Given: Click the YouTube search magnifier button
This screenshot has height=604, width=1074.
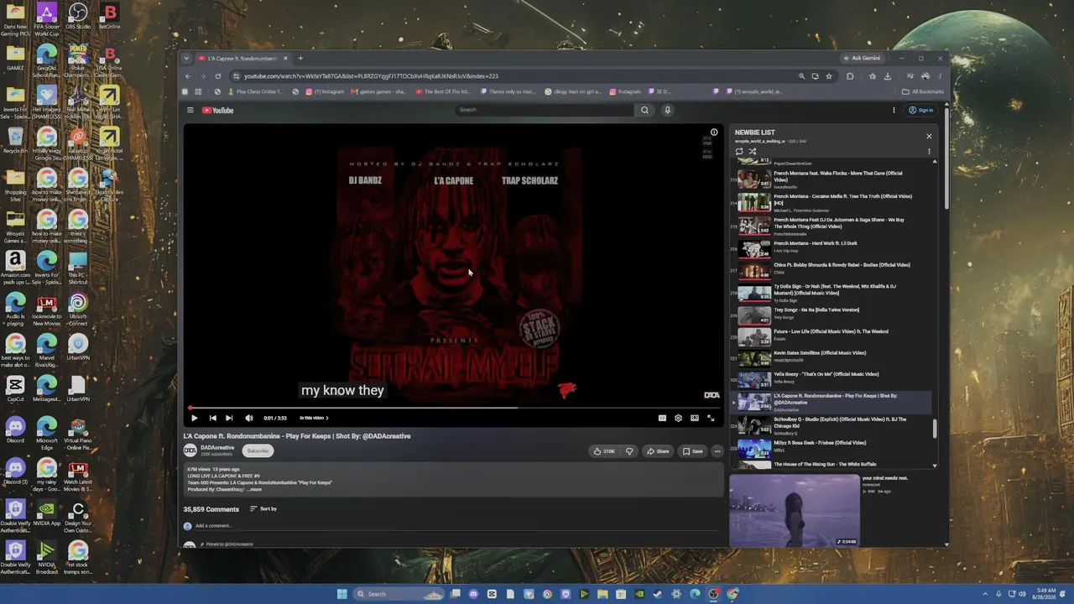Looking at the screenshot, I should pos(644,110).
